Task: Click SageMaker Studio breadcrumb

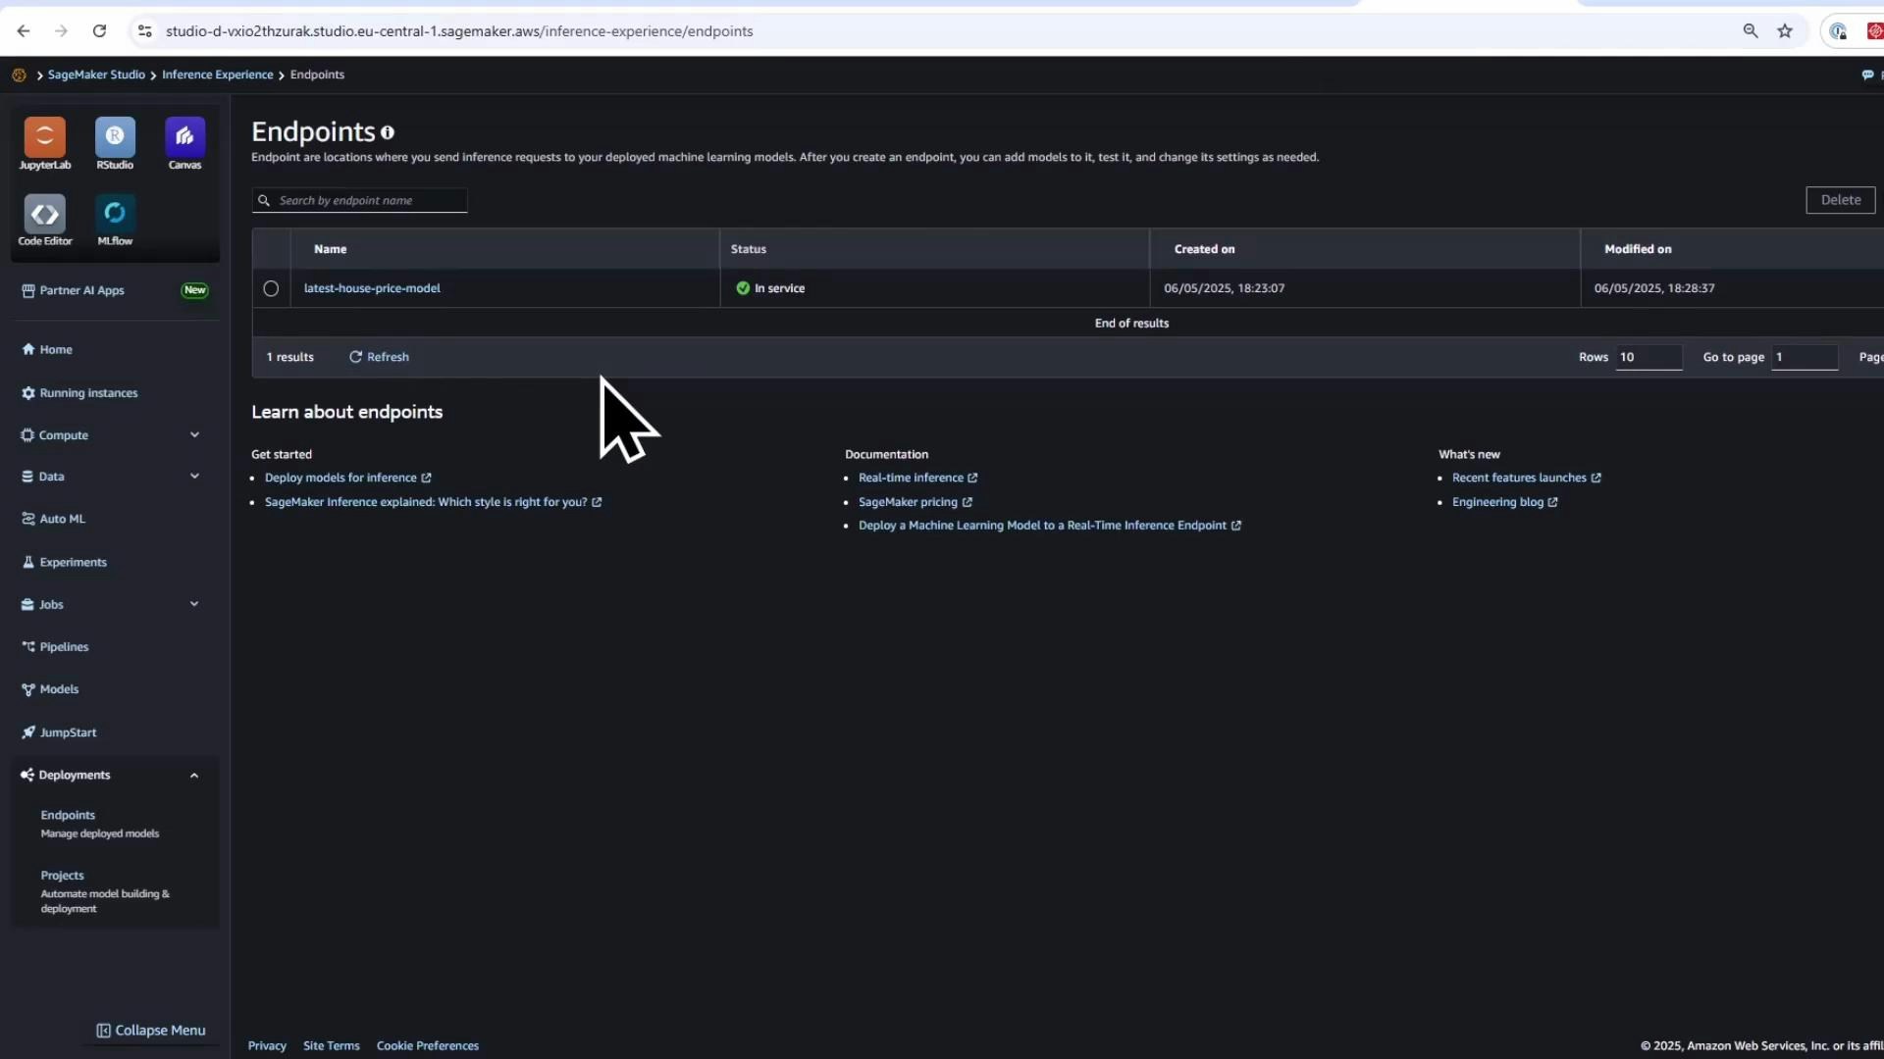Action: [96, 75]
